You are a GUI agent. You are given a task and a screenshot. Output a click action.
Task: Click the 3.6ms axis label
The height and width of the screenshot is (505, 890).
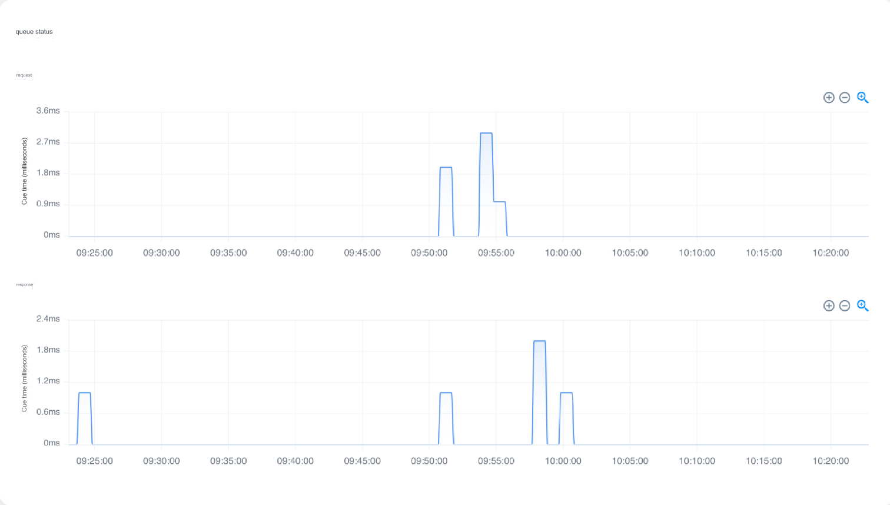(x=49, y=111)
